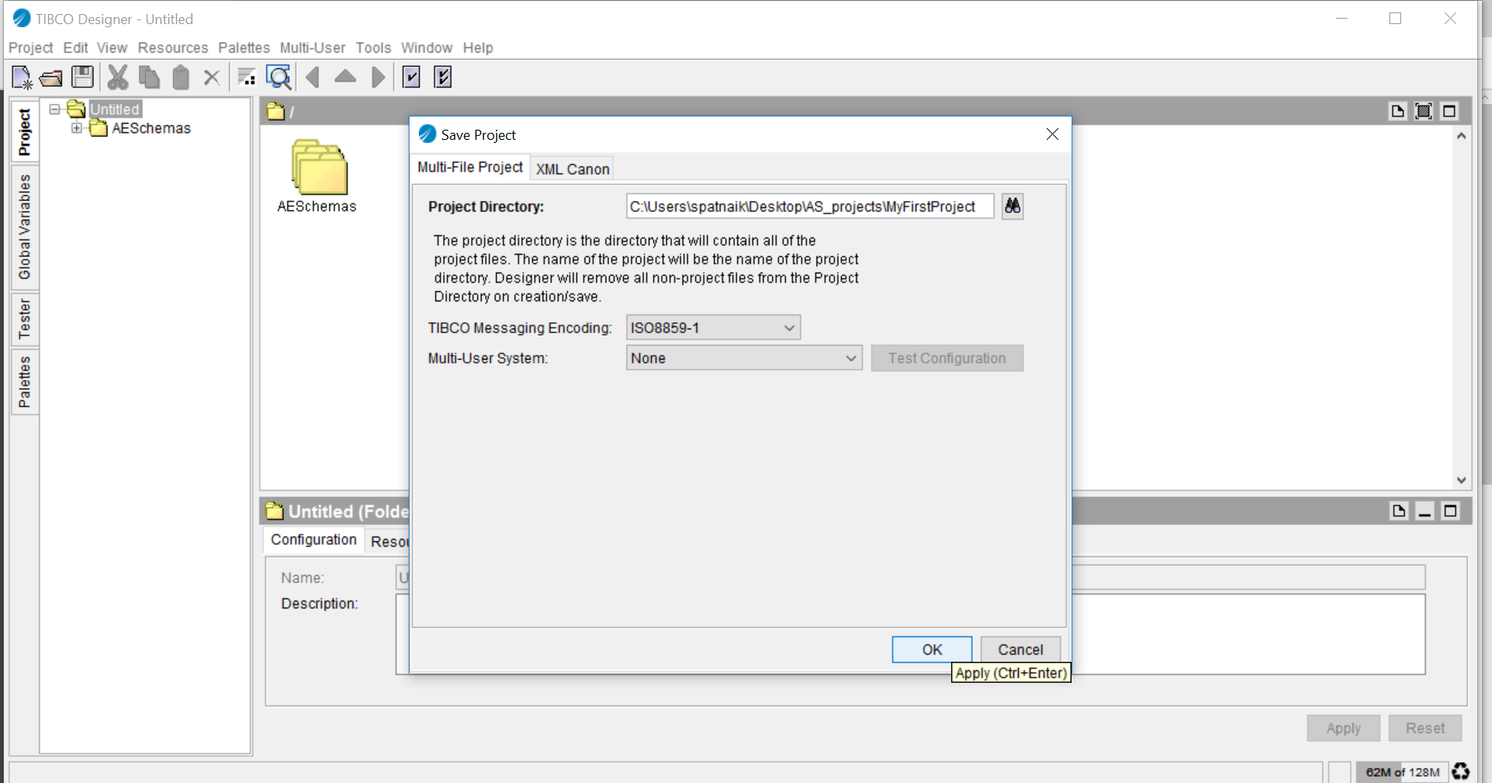Select the Untitled root tree item
The height and width of the screenshot is (783, 1492).
point(115,110)
